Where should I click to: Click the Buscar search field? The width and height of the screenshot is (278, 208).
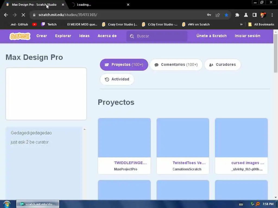[x=157, y=36]
